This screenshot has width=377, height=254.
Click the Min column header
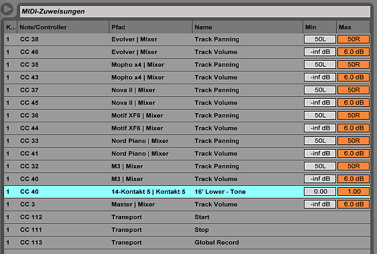pyautogui.click(x=319, y=27)
